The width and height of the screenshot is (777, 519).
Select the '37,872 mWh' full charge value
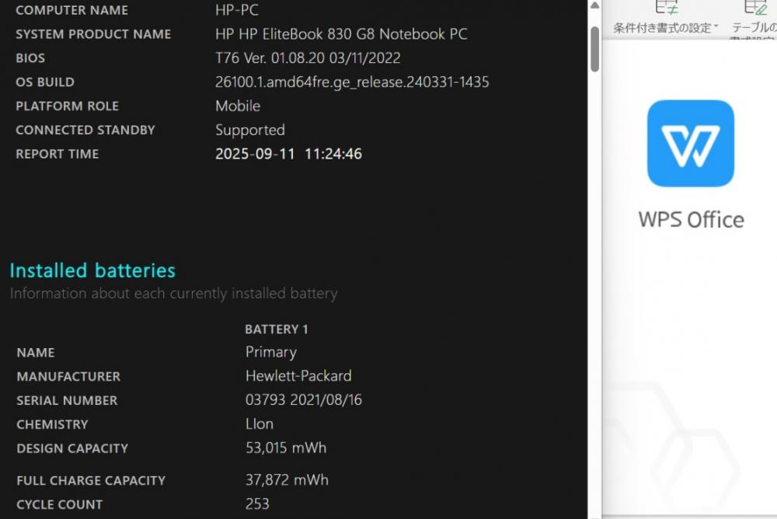287,480
